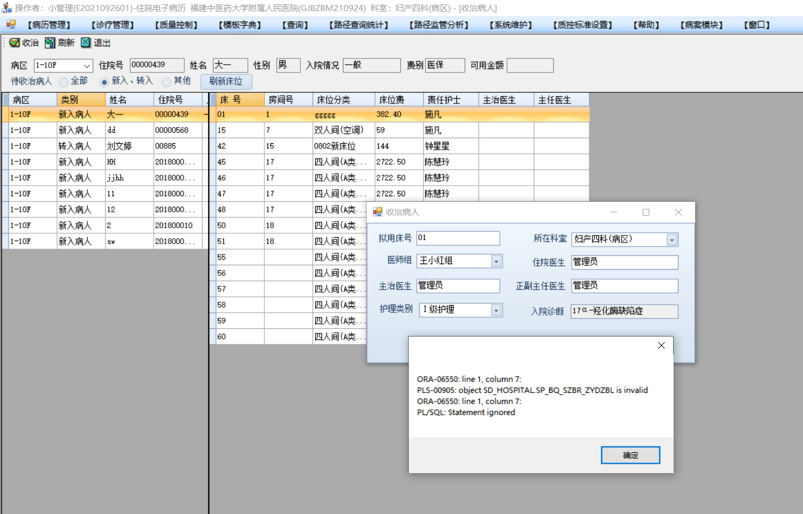Click the 房间号 column header
Viewport: 803px width, 514px height.
(288, 99)
